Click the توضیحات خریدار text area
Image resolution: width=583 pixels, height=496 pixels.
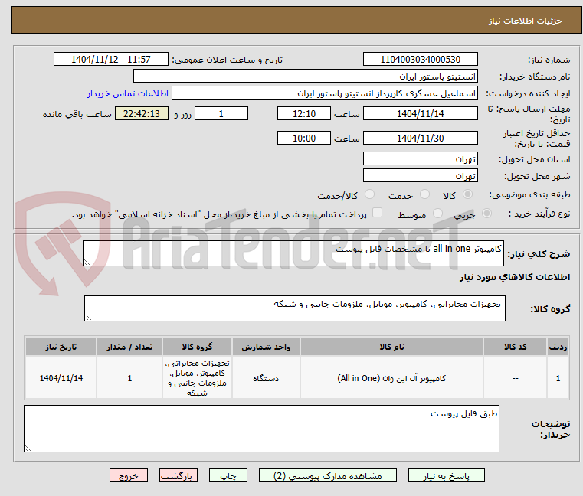click(261, 429)
